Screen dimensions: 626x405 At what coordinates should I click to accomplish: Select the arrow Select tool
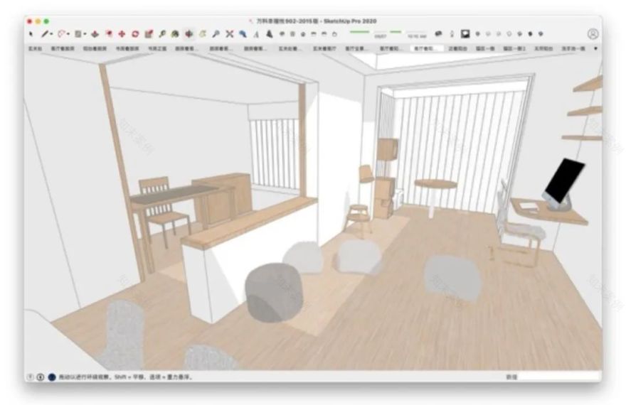(x=30, y=33)
